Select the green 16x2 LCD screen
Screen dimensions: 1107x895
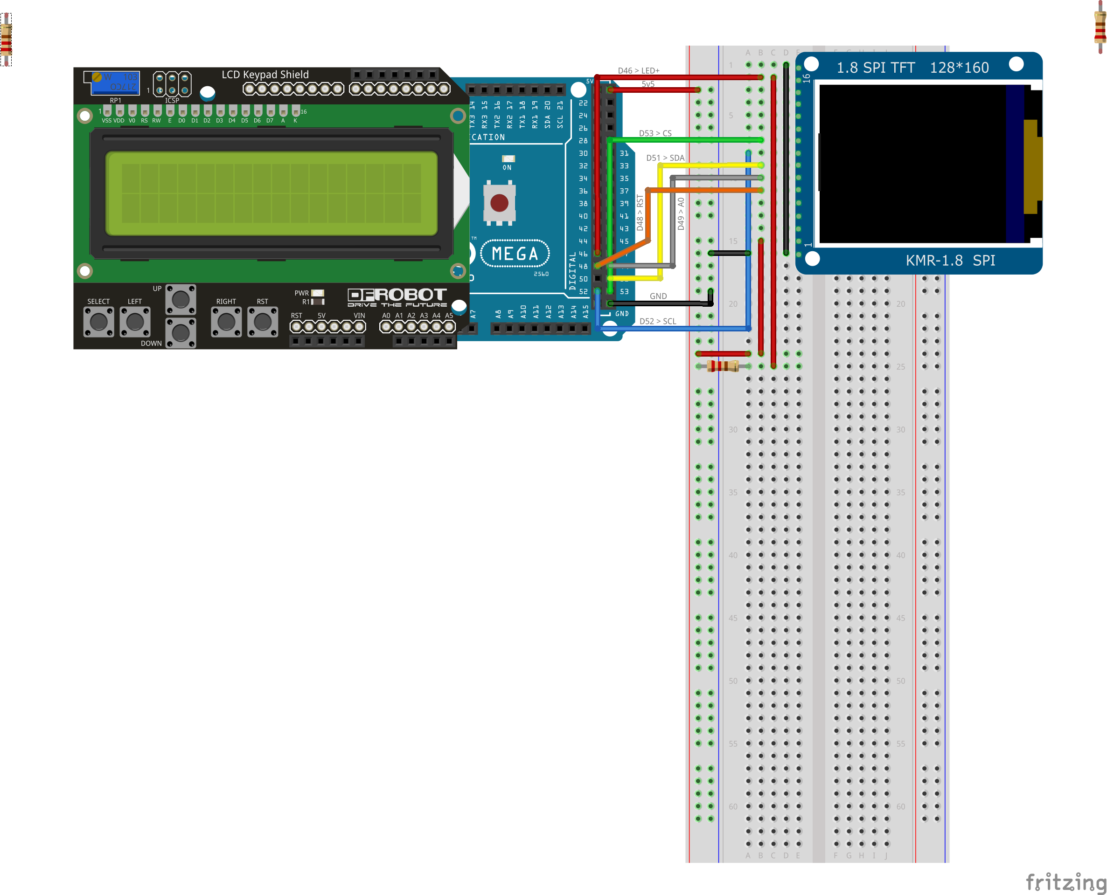[272, 193]
